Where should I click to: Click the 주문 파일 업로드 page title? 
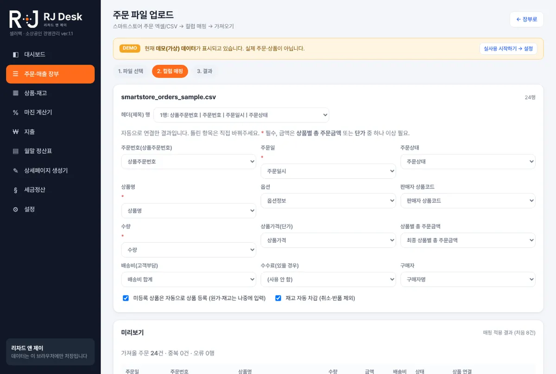point(143,15)
